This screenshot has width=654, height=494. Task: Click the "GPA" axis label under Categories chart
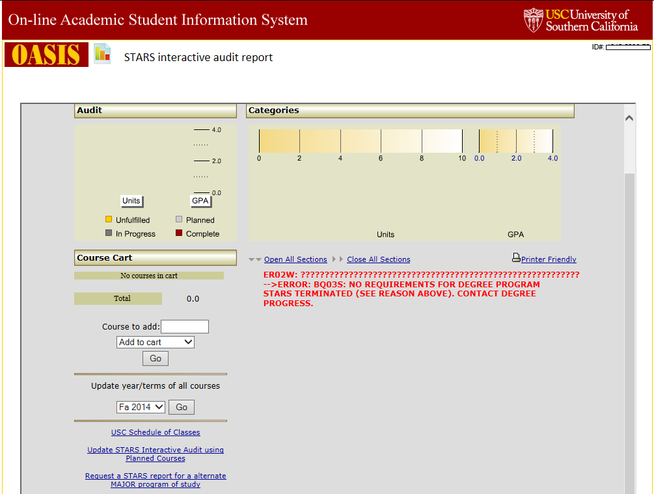pyautogui.click(x=515, y=235)
